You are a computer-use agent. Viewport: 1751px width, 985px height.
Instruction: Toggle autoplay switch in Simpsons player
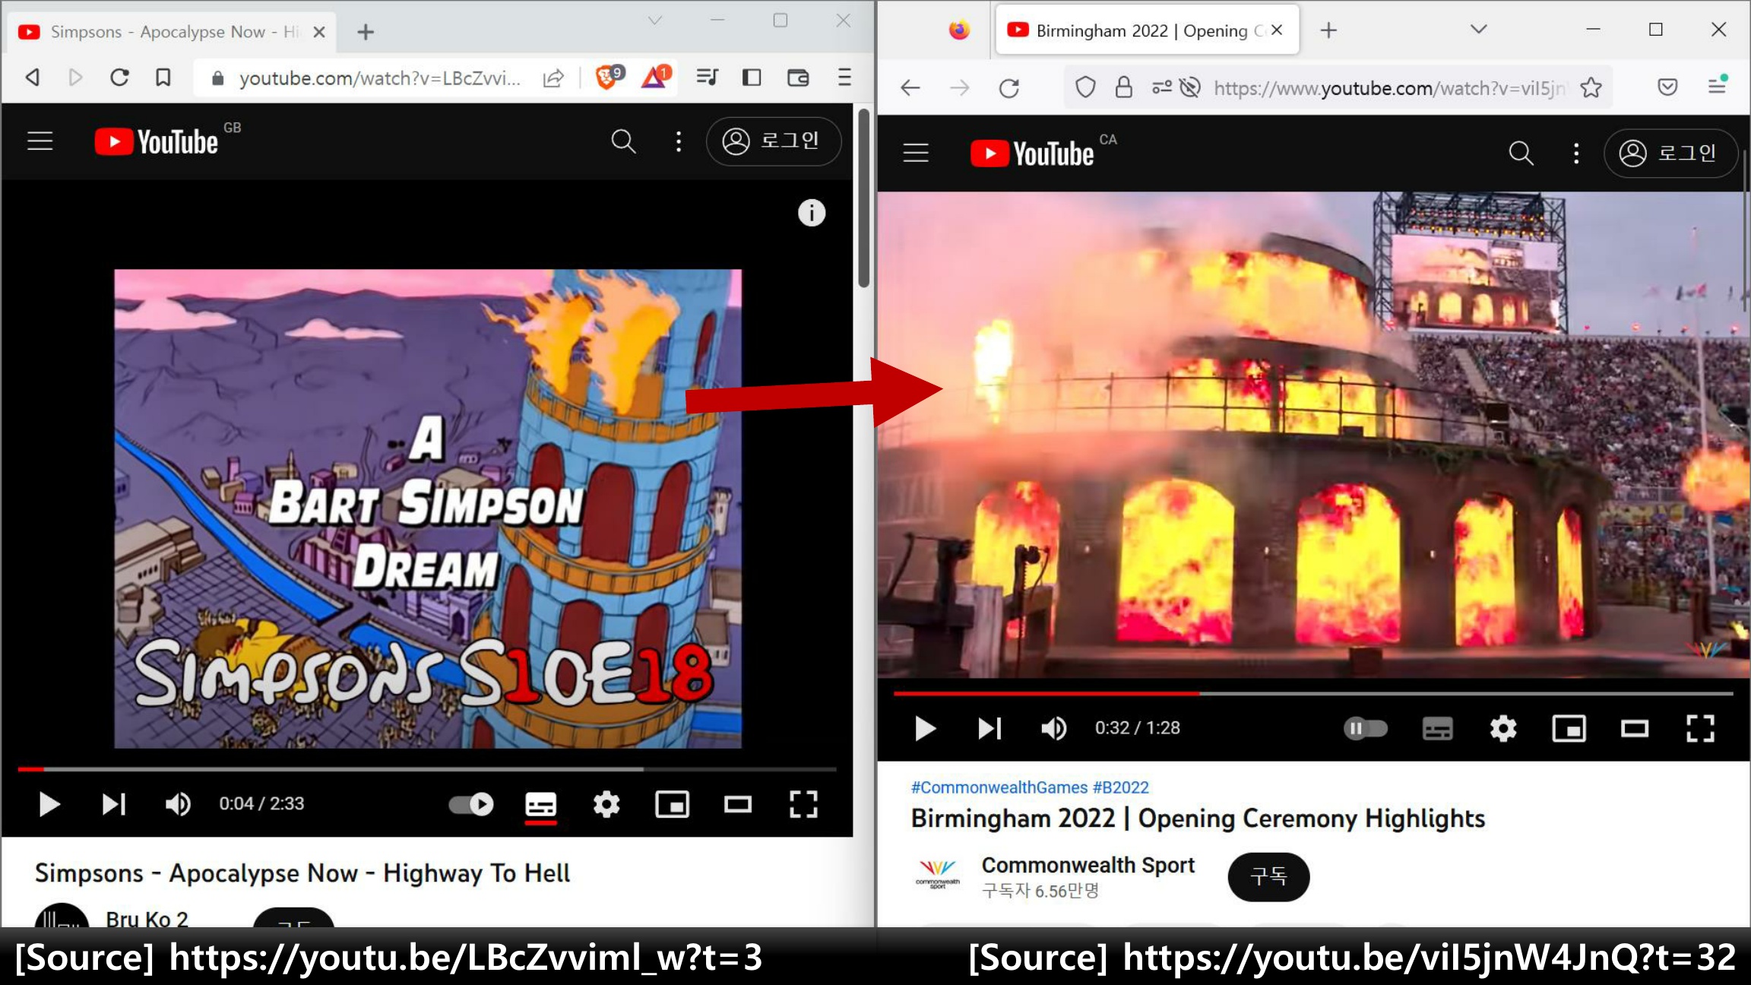(x=471, y=804)
